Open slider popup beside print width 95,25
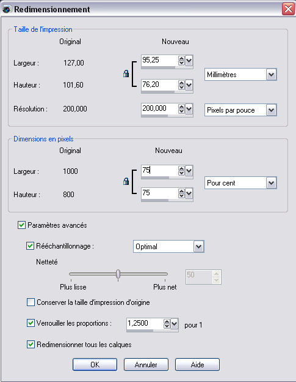Image resolution: width=296 pixels, height=382 pixels. (x=189, y=61)
